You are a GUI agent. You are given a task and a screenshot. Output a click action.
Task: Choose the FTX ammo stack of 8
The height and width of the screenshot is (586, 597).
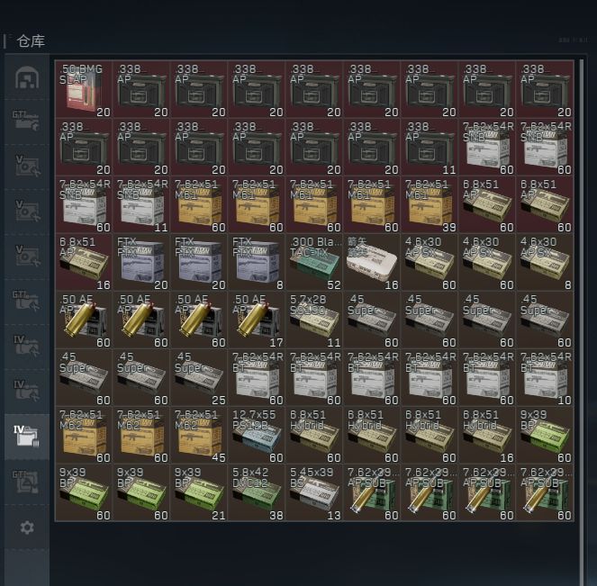(x=257, y=262)
